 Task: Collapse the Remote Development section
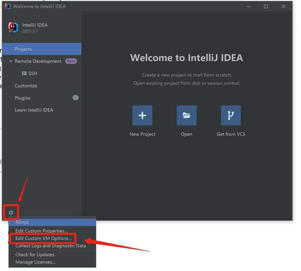pos(11,61)
